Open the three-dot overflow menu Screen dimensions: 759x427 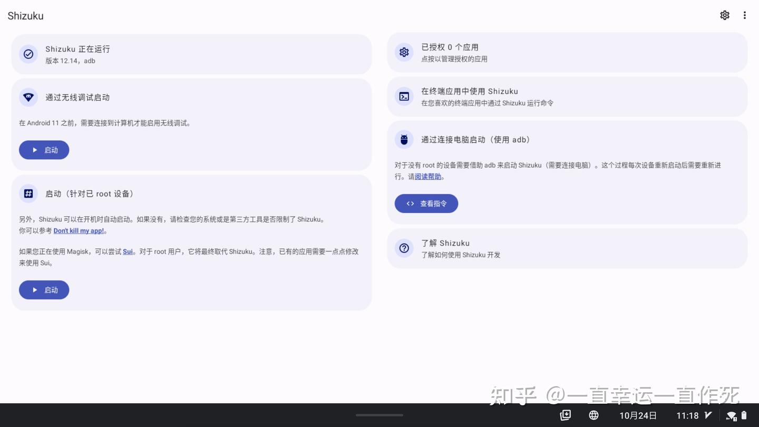point(745,15)
